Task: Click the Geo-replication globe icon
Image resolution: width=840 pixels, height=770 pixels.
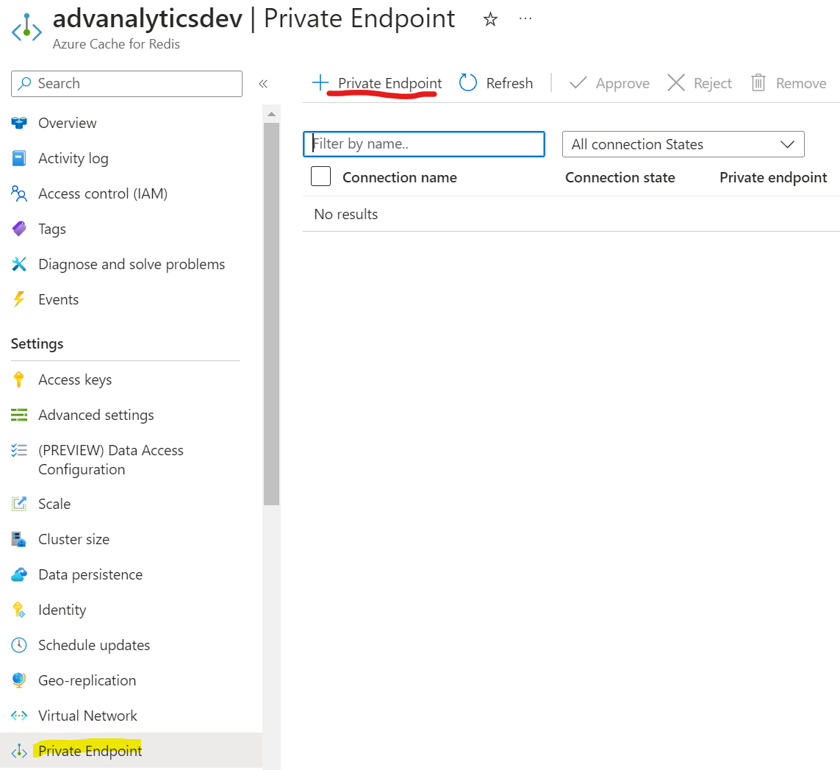Action: click(x=19, y=680)
